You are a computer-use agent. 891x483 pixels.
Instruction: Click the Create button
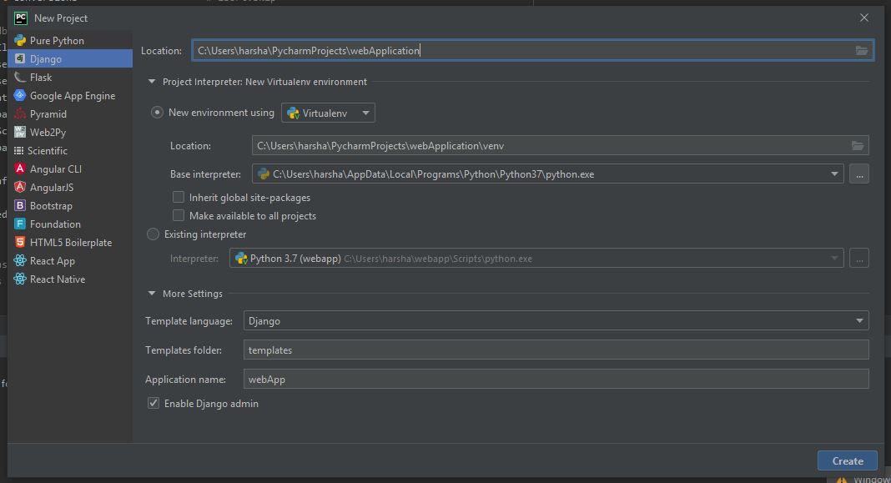[847, 460]
